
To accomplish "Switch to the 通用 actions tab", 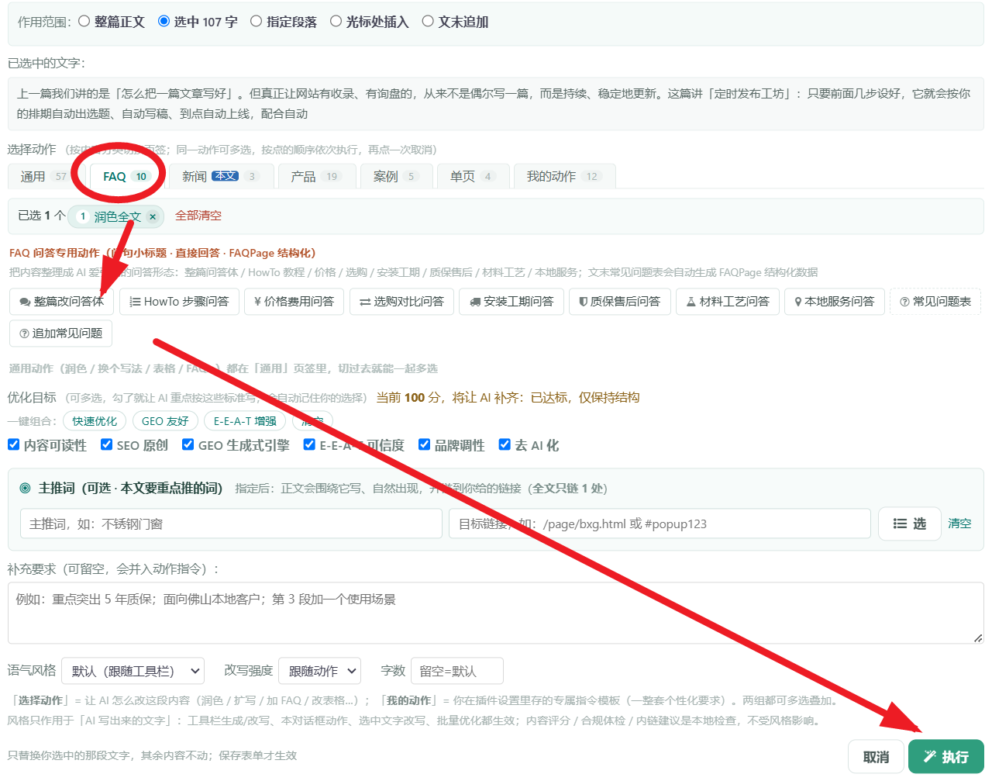I will 43,177.
